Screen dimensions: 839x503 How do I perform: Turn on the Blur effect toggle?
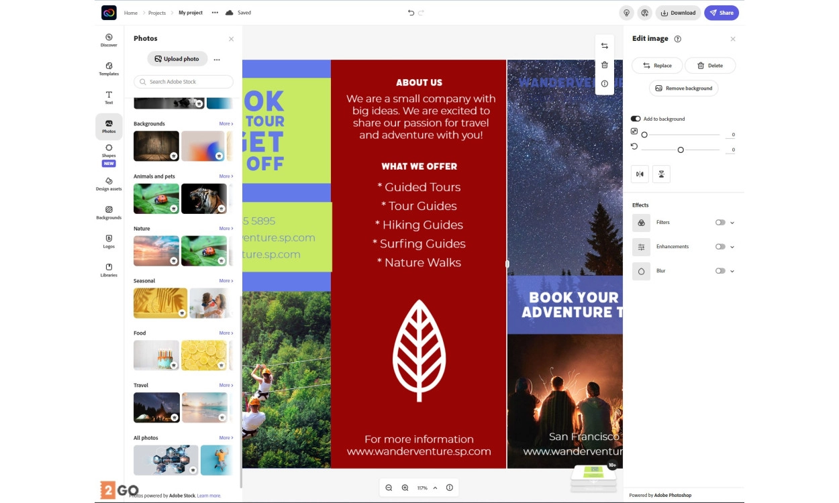tap(720, 271)
